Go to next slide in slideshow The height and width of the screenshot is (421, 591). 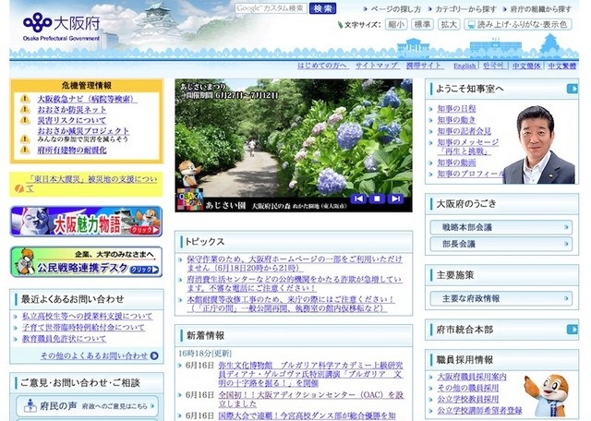click(x=395, y=198)
